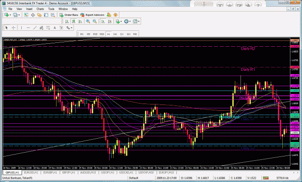The width and height of the screenshot is (302, 182).
Task: Open the Templates icon
Action: click(x=135, y=21)
